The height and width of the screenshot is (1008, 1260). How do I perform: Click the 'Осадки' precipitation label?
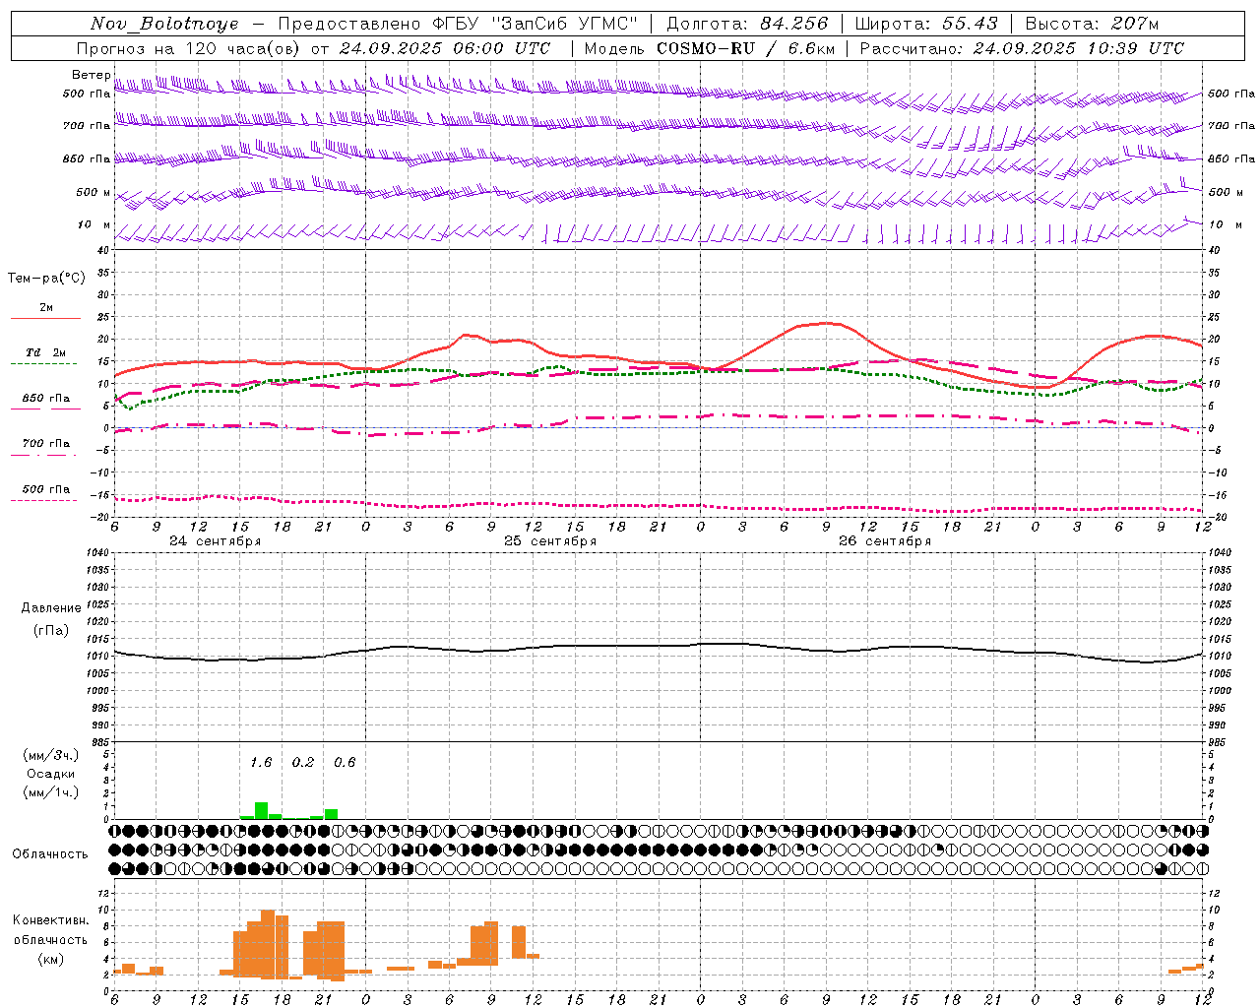(51, 774)
